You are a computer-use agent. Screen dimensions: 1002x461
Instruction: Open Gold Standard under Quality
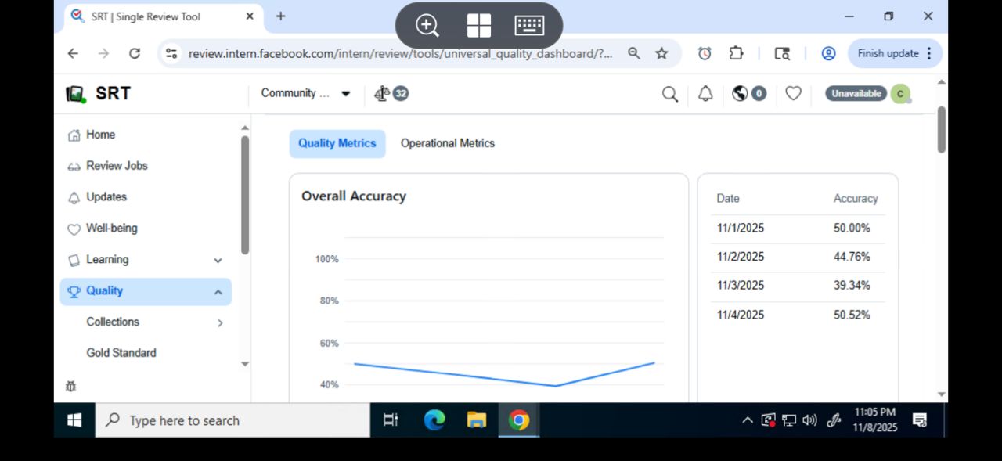pos(121,353)
